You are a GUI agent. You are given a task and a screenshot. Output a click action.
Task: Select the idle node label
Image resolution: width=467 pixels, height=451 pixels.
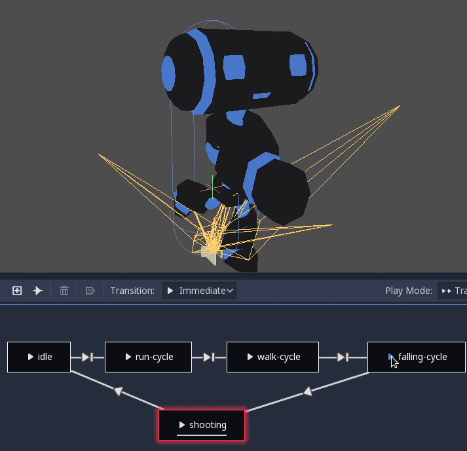pyautogui.click(x=45, y=357)
